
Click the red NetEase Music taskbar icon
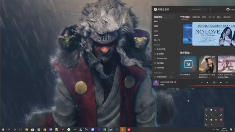129,129
